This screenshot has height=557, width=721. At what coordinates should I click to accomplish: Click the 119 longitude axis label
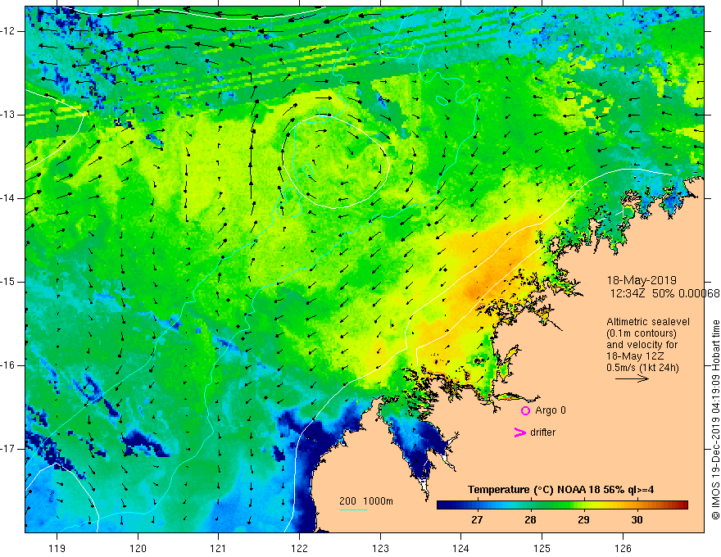57,548
